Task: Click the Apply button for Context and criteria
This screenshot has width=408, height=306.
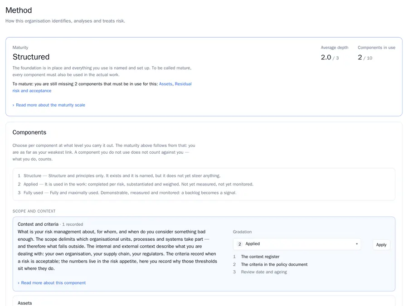Action: (381, 245)
